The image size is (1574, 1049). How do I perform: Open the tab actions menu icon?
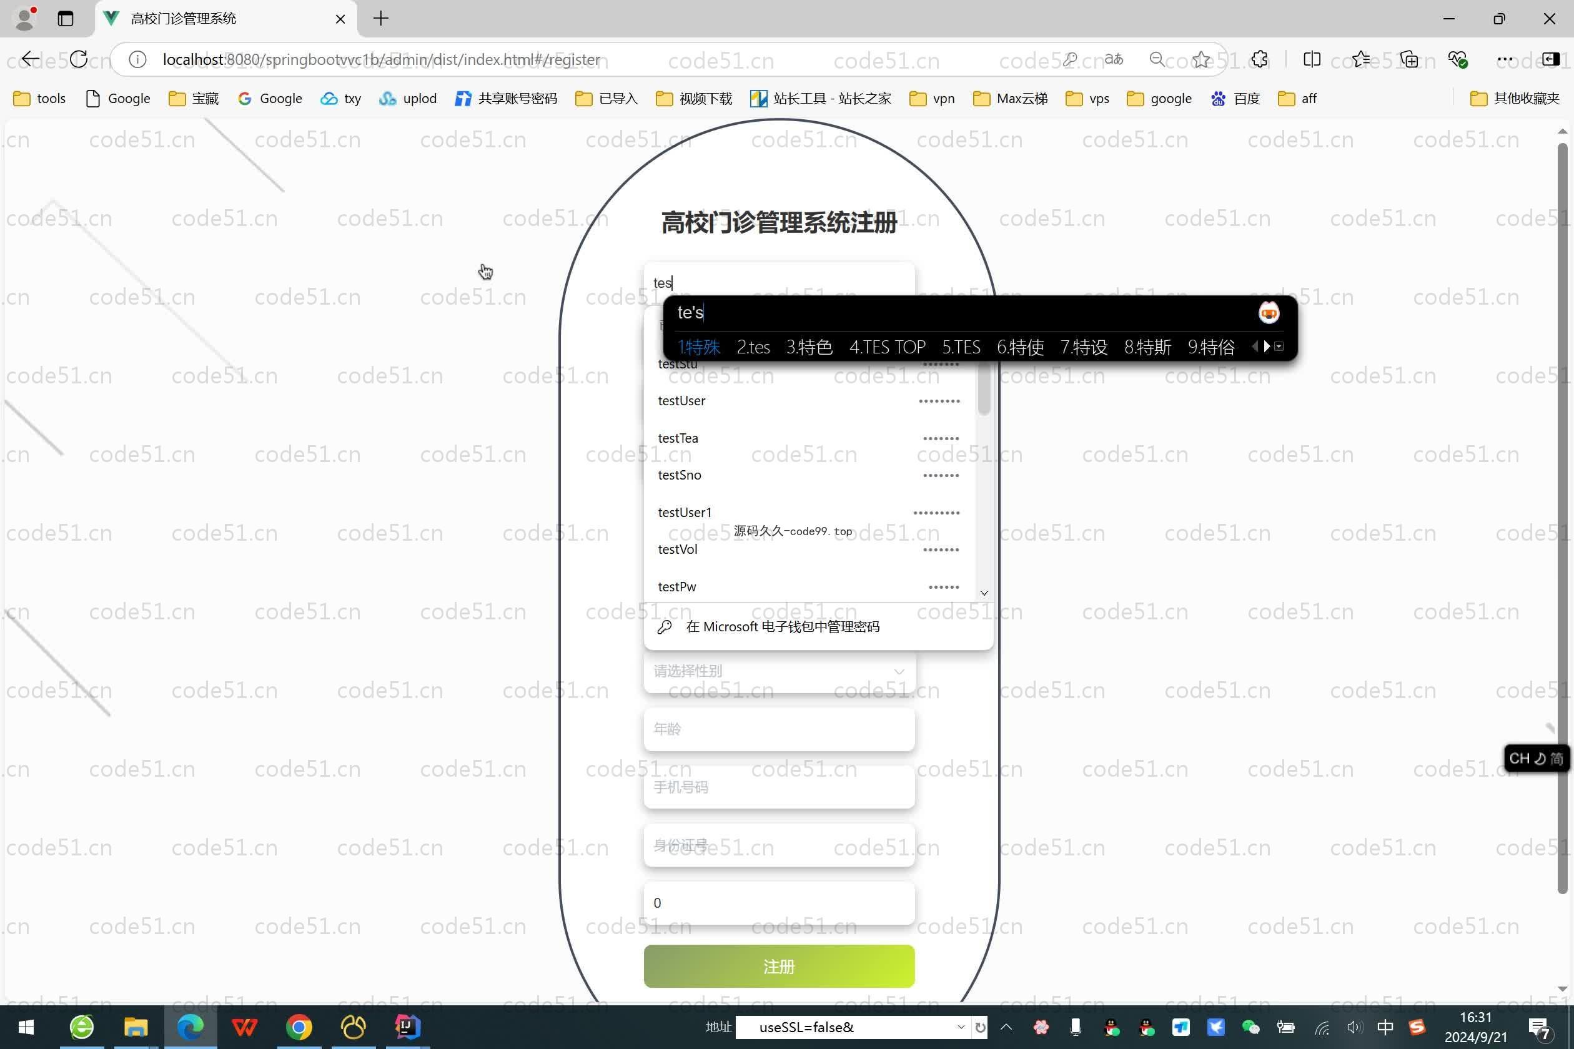click(x=65, y=19)
